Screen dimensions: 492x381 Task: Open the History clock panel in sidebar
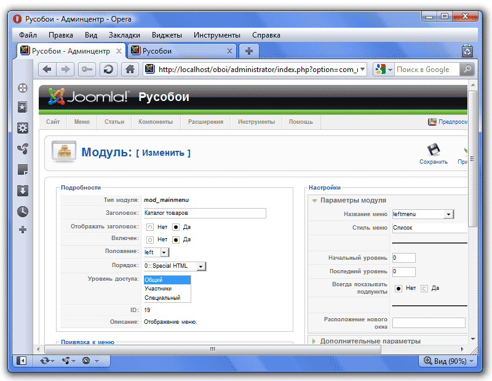(x=23, y=211)
